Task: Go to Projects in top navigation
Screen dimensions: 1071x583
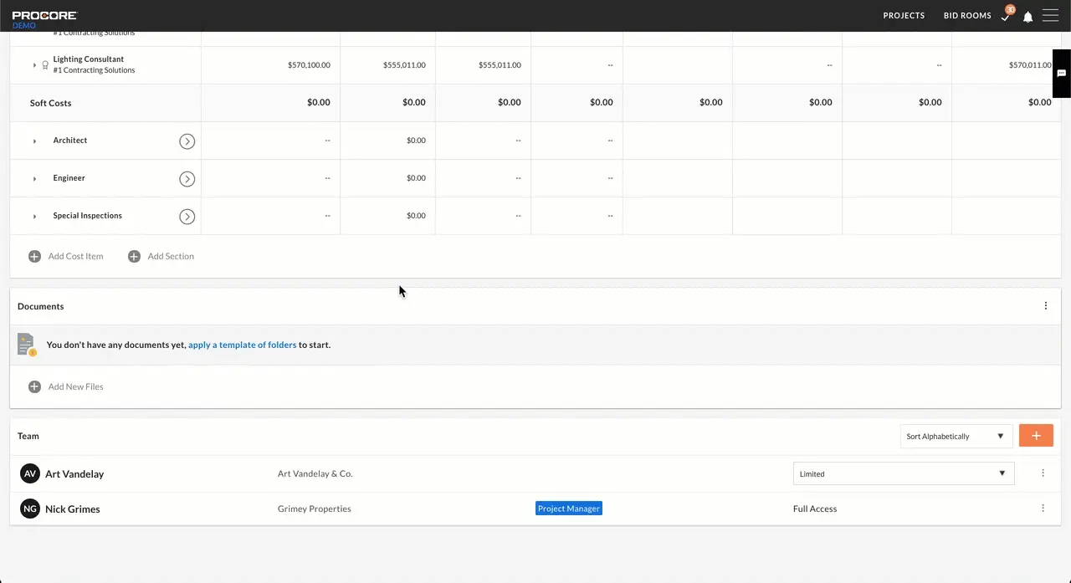Action: tap(904, 16)
